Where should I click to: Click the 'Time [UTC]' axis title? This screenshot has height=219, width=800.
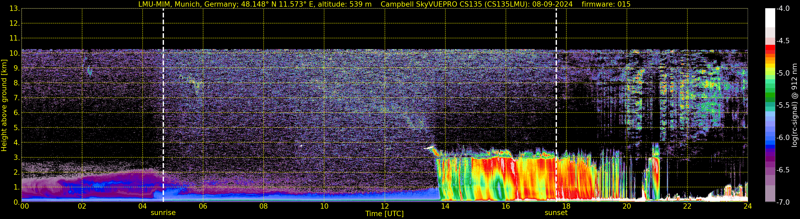point(384,214)
